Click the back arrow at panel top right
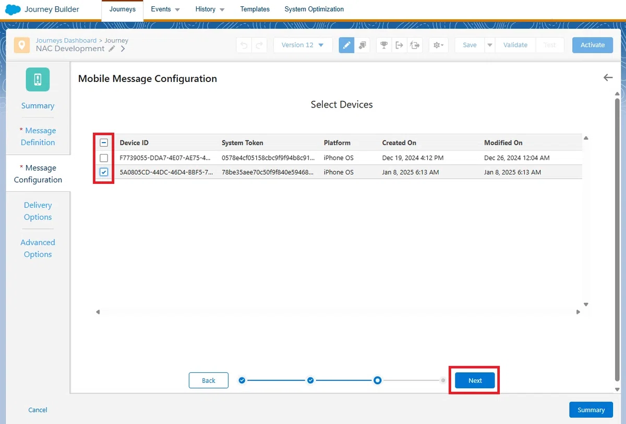 (608, 77)
